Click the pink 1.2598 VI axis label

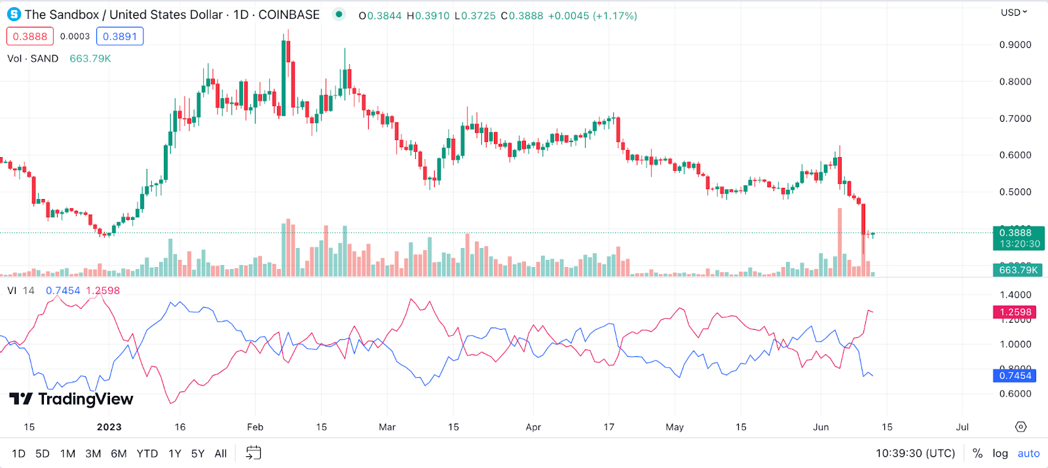pos(1015,312)
